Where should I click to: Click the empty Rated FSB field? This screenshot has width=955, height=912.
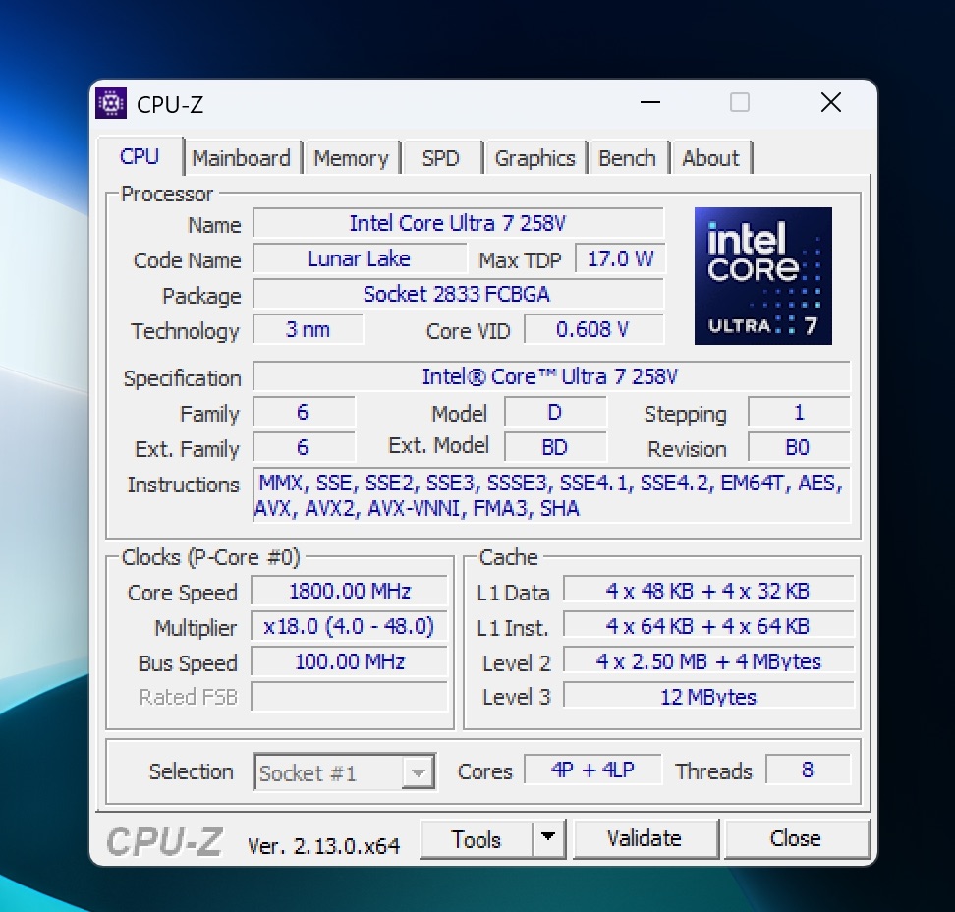click(x=350, y=697)
